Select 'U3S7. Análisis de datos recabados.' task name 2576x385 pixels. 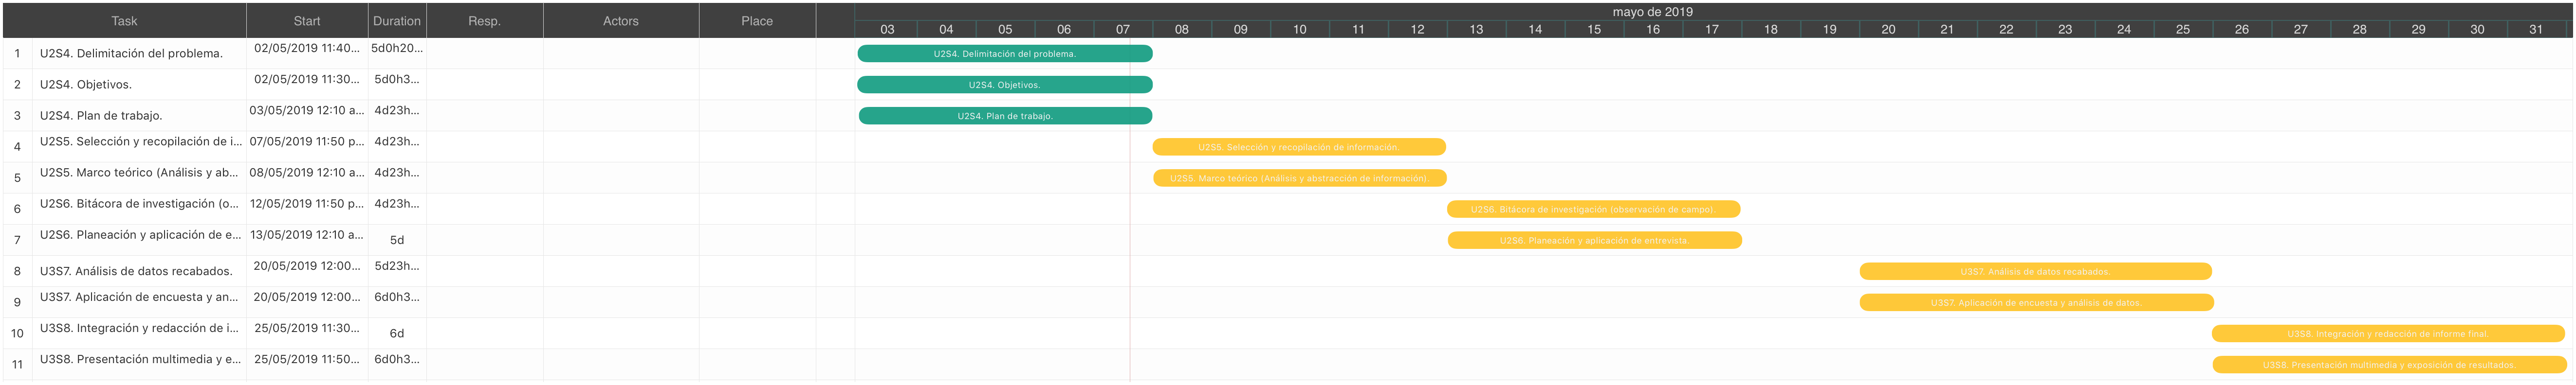click(136, 271)
